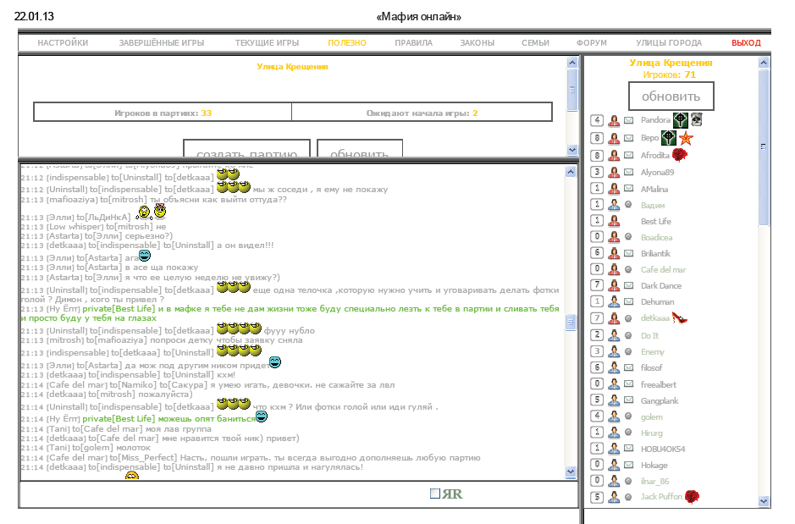Open message envelope beside Gangplank
Image resolution: width=795 pixels, height=524 pixels.
629,400
